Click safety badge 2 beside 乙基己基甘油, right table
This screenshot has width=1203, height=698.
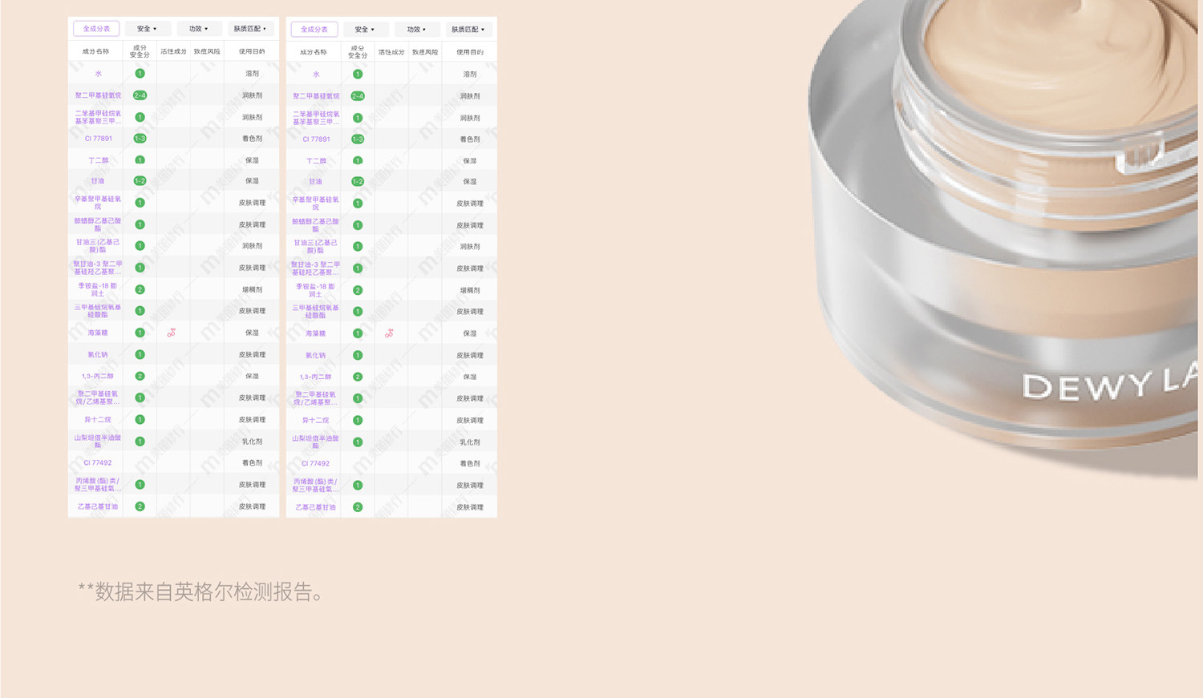coord(358,507)
